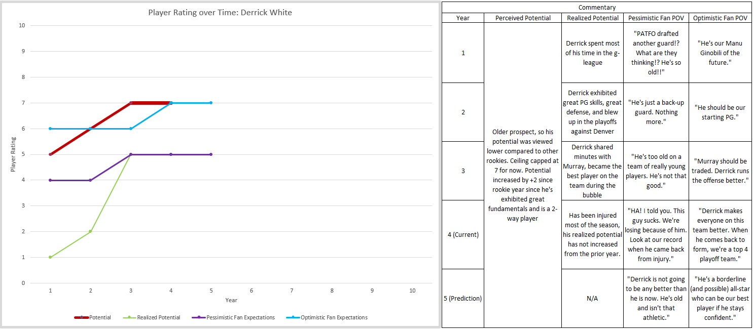This screenshot has height=330, width=753.
Task: Click the purple data point at year 5
Action: tap(211, 154)
